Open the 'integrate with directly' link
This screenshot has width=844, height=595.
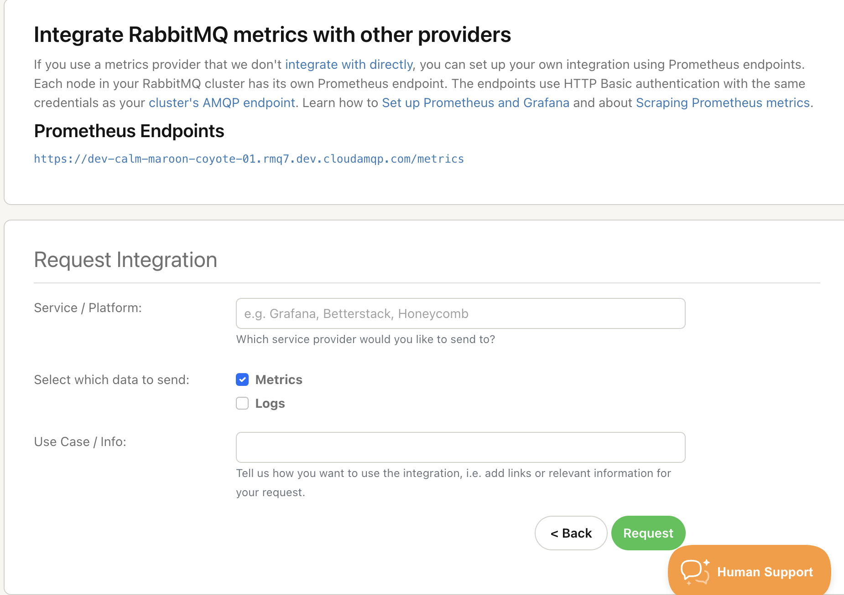tap(349, 65)
